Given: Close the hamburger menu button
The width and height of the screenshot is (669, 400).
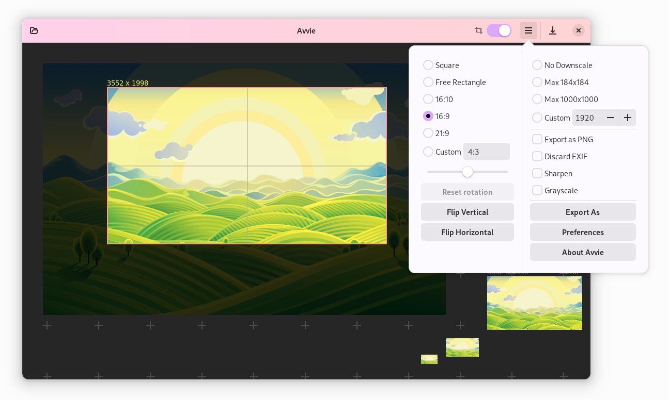Looking at the screenshot, I should pos(528,30).
